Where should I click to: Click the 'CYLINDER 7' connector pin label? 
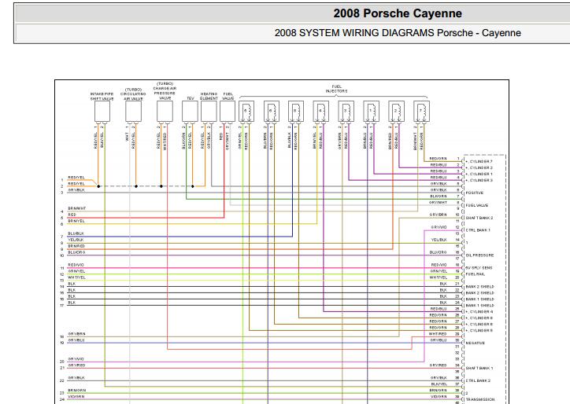[481, 162]
